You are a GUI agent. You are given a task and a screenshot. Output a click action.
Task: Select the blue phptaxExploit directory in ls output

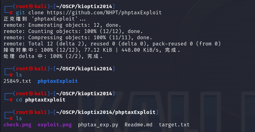[57, 81]
